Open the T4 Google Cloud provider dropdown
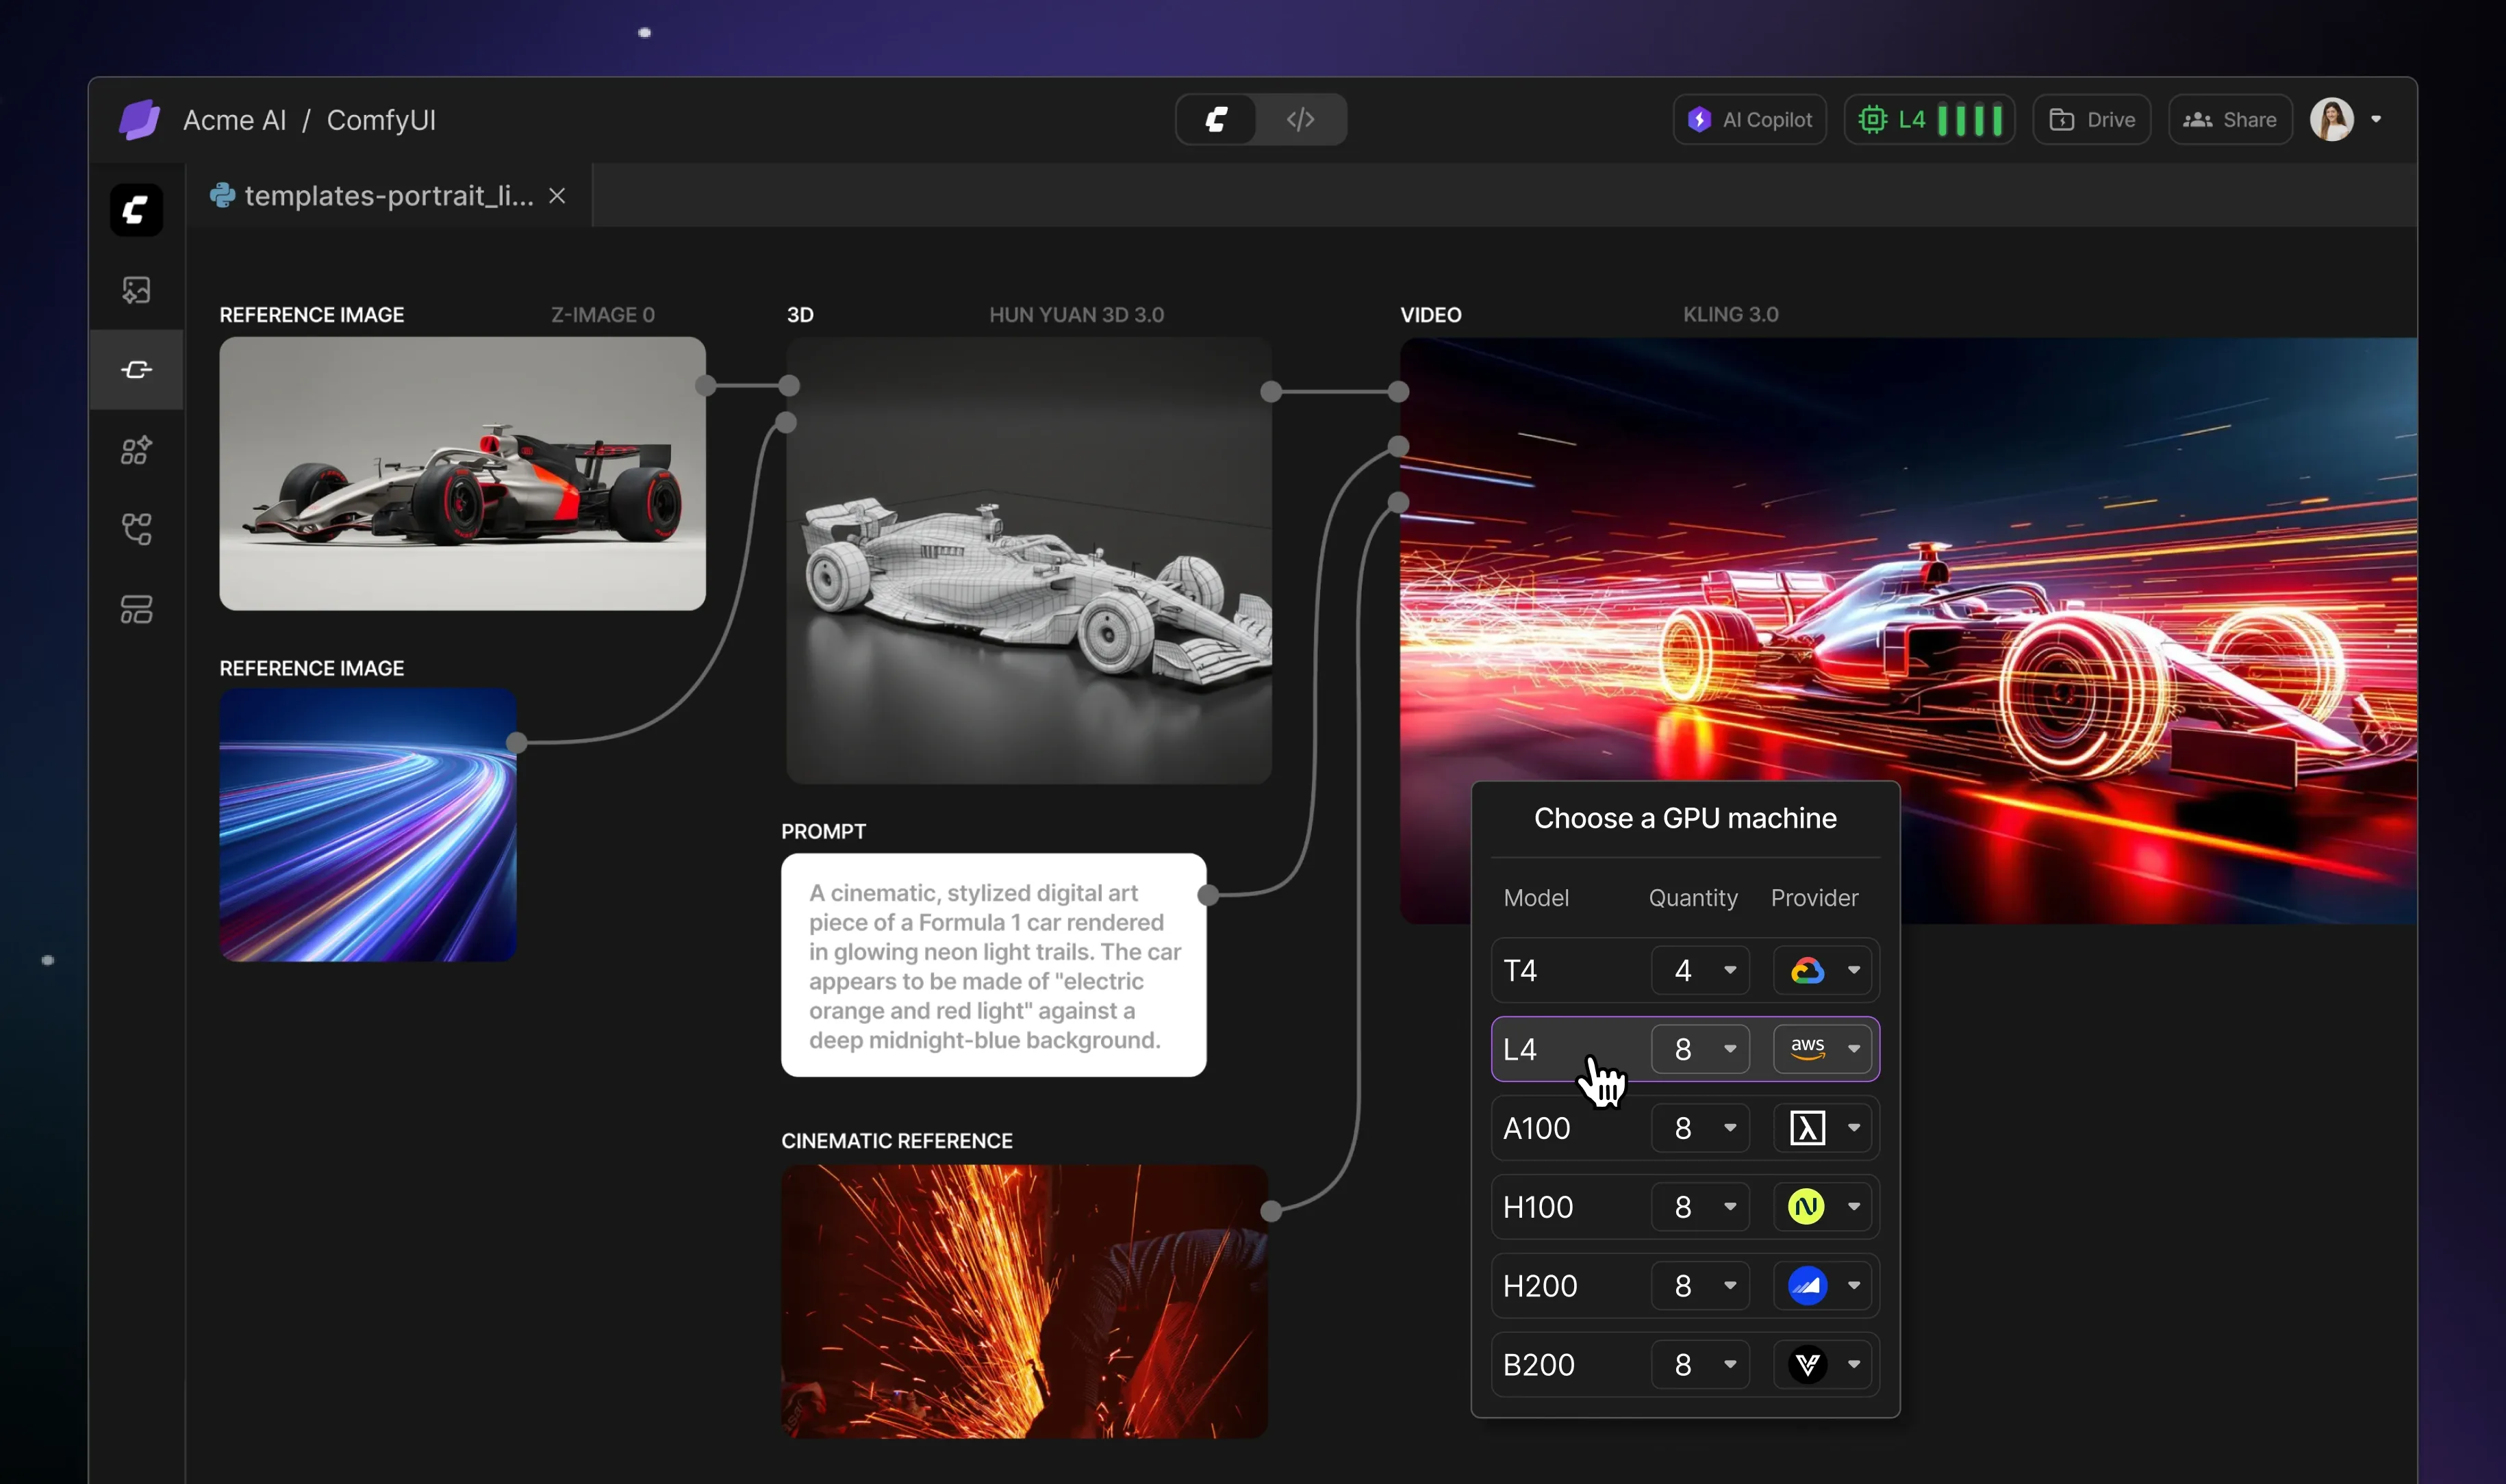Image resolution: width=2506 pixels, height=1484 pixels. coord(1822,970)
